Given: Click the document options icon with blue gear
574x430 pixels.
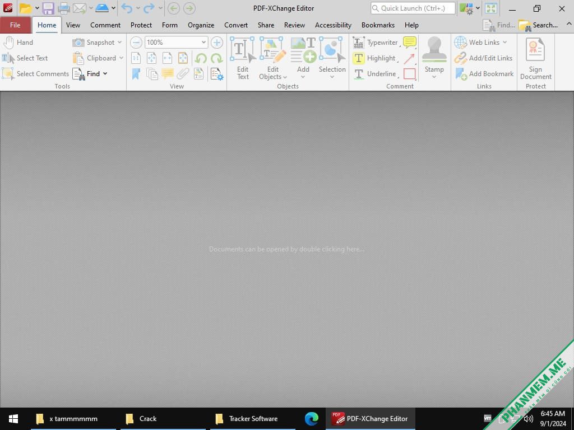Looking at the screenshot, I should point(217,74).
